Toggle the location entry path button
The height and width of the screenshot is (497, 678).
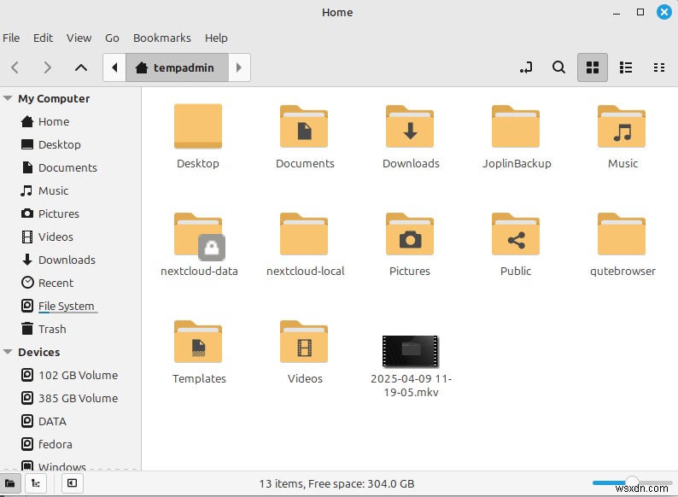click(526, 67)
